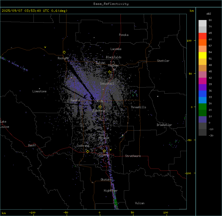Select the Innisfail city label
This screenshot has height=216, width=222.
pyautogui.click(x=107, y=84)
